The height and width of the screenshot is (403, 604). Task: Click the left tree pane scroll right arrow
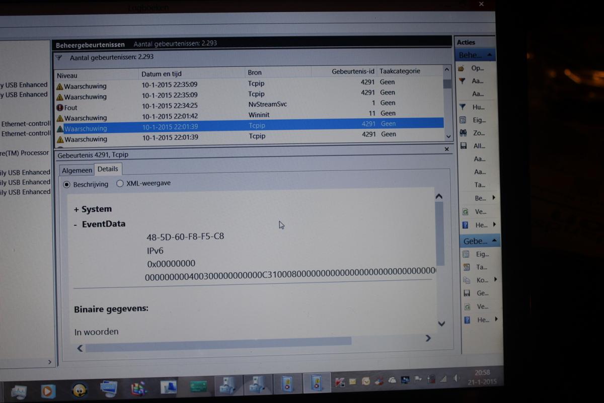tap(49, 362)
